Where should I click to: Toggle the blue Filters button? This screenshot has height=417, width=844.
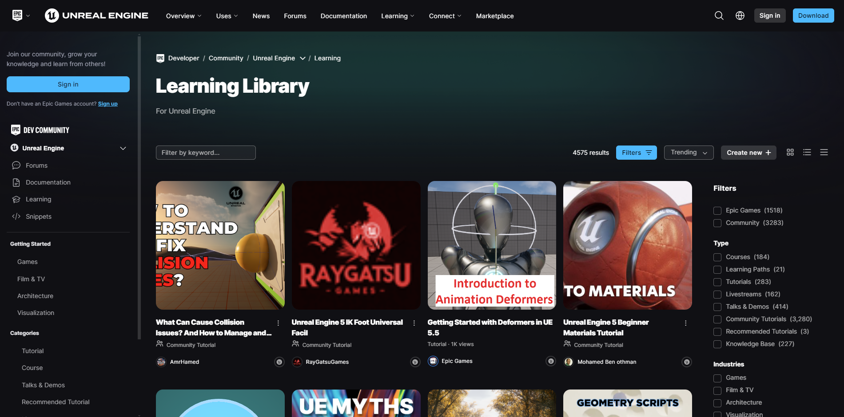(637, 153)
